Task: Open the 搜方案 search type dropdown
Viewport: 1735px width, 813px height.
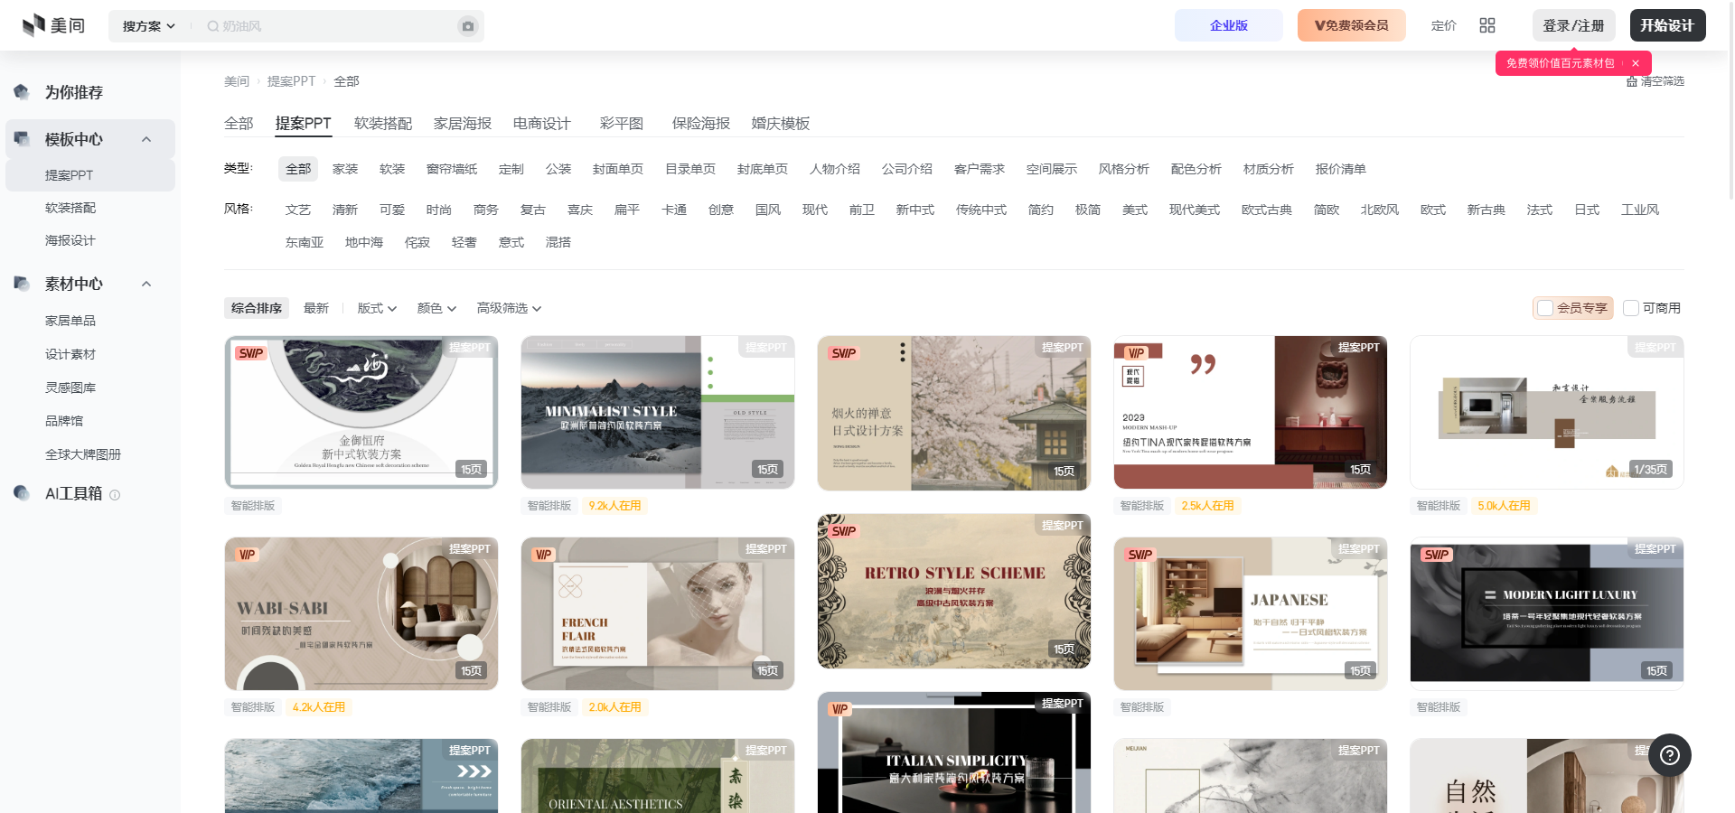Action: click(149, 26)
